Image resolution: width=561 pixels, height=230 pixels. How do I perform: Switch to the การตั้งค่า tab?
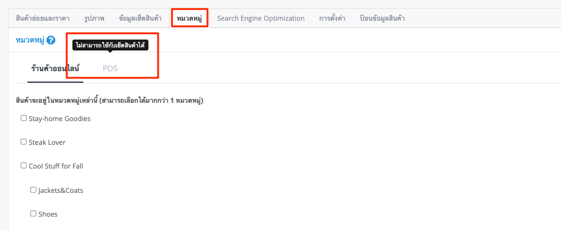[332, 18]
